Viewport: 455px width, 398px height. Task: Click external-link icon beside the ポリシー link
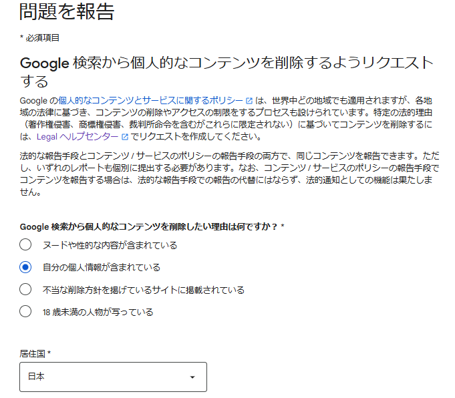[x=249, y=101]
